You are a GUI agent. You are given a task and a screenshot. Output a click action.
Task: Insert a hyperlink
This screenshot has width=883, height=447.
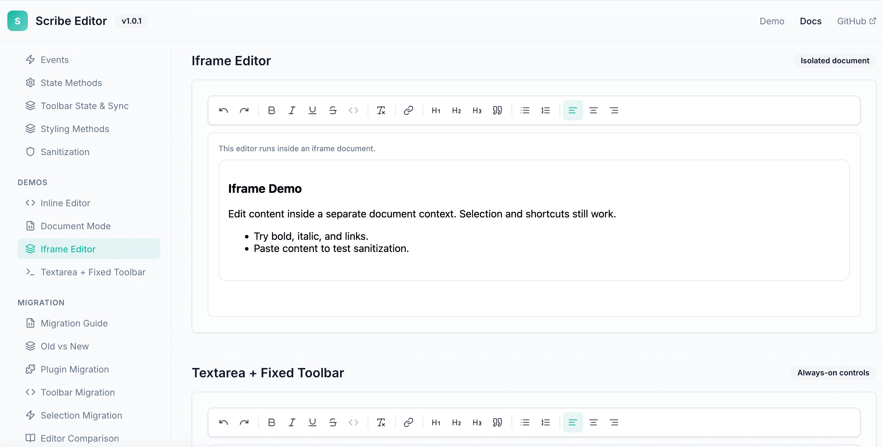[409, 110]
